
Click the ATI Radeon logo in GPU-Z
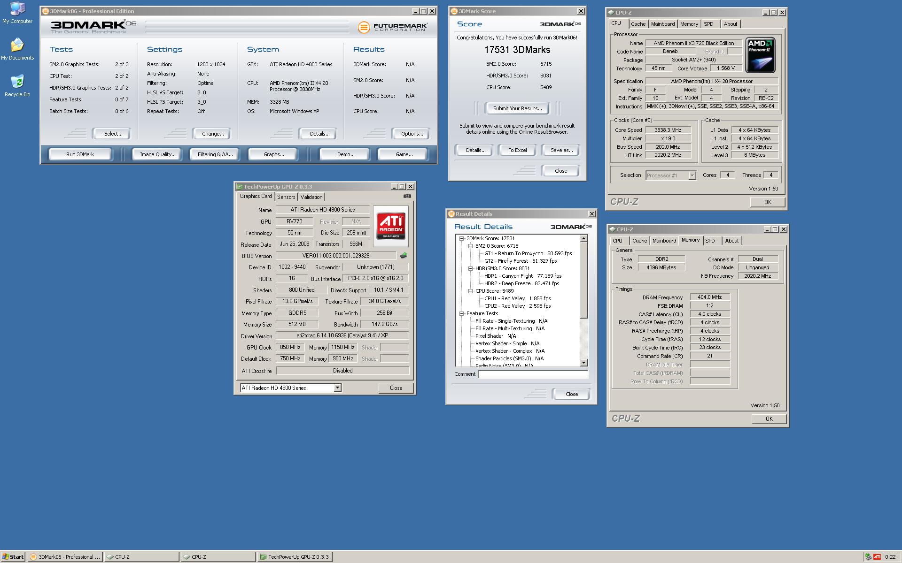click(391, 226)
